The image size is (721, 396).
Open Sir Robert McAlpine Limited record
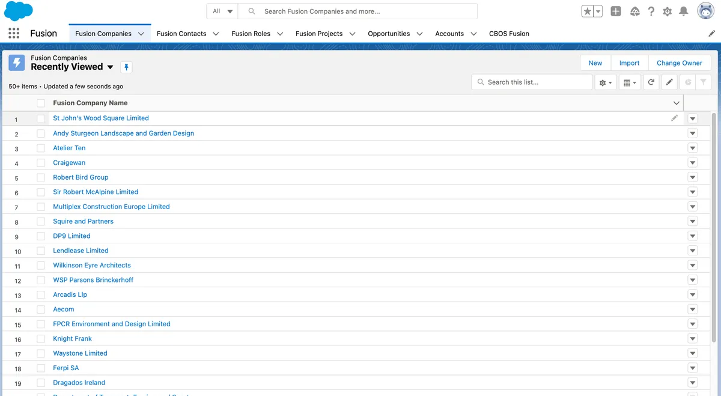(96, 192)
